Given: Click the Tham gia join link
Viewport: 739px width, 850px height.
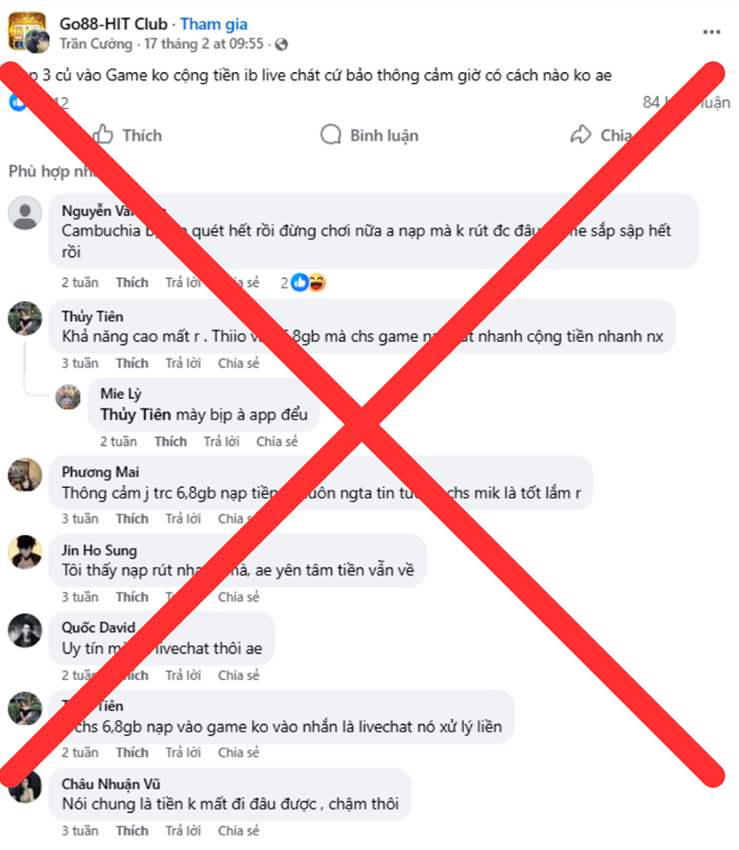Looking at the screenshot, I should (213, 24).
